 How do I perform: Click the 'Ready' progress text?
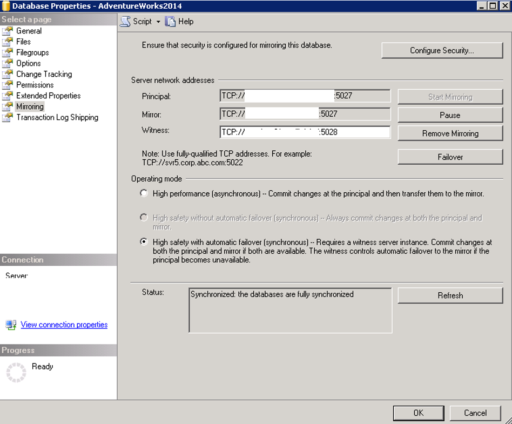(x=43, y=367)
